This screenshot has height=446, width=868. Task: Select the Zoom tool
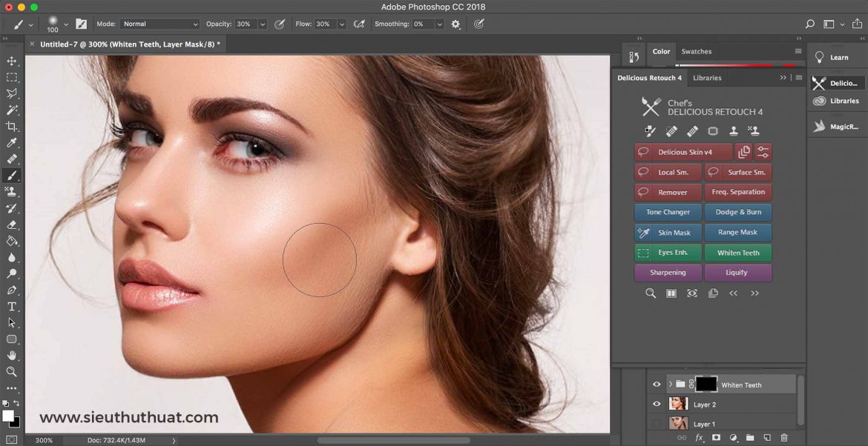12,370
